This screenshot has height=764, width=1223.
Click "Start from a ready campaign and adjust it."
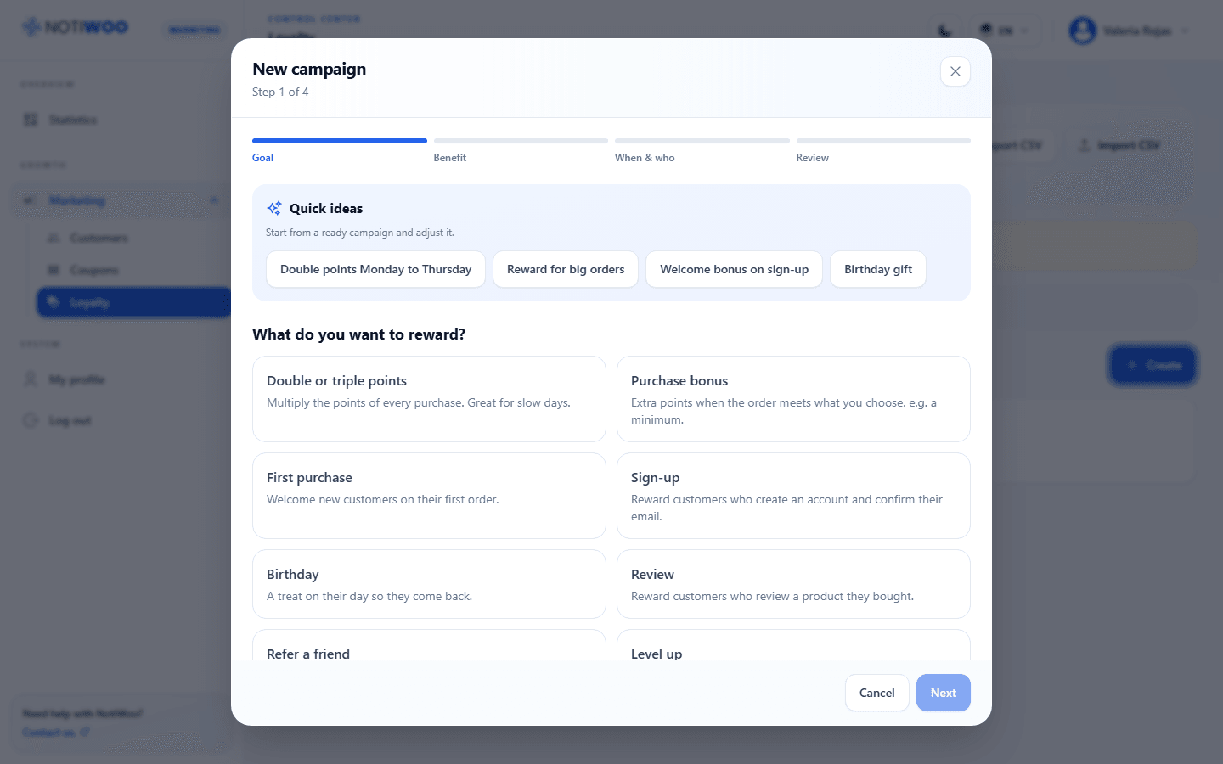point(360,233)
